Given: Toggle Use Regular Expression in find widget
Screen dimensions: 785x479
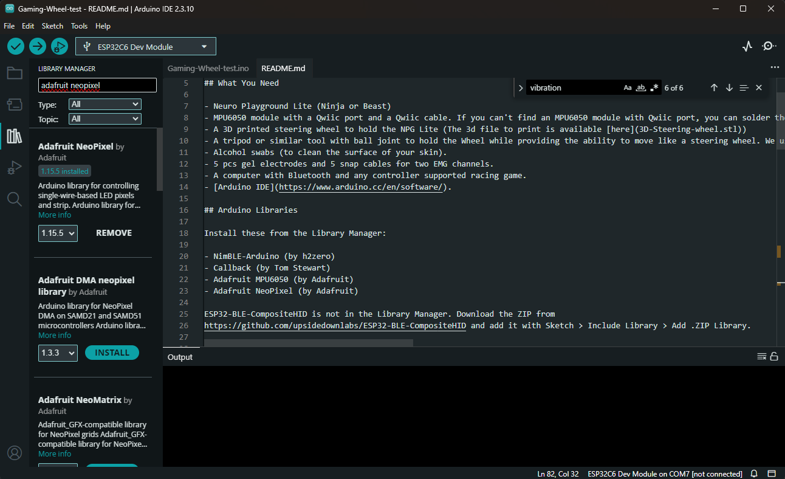Looking at the screenshot, I should pos(654,88).
